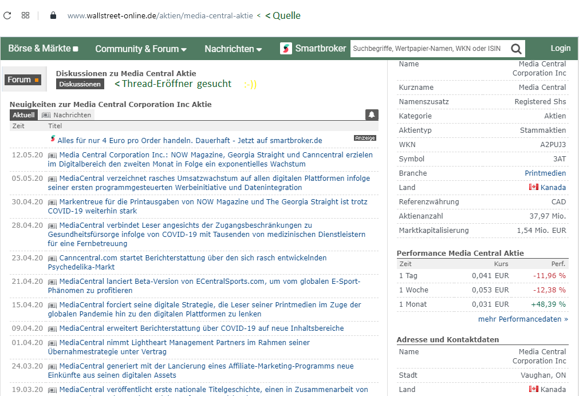Open Kanada link in the Land row
579x396 pixels.
point(553,188)
